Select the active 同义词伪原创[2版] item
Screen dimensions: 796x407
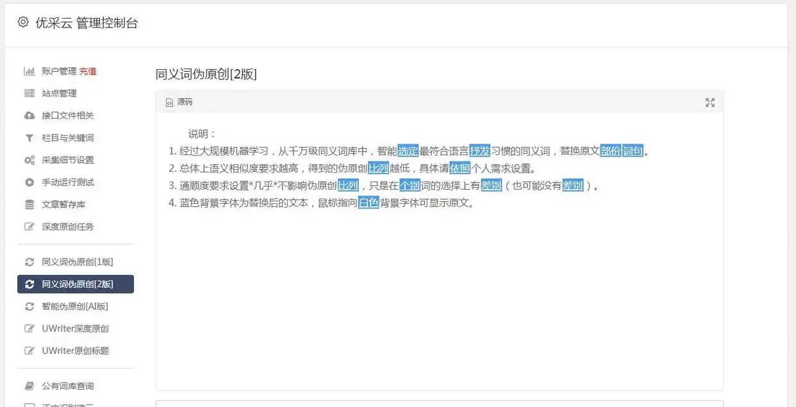(x=76, y=284)
